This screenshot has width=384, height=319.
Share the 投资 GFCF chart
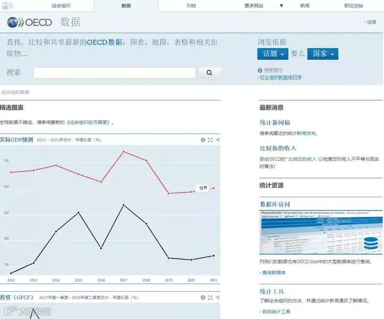218,298
